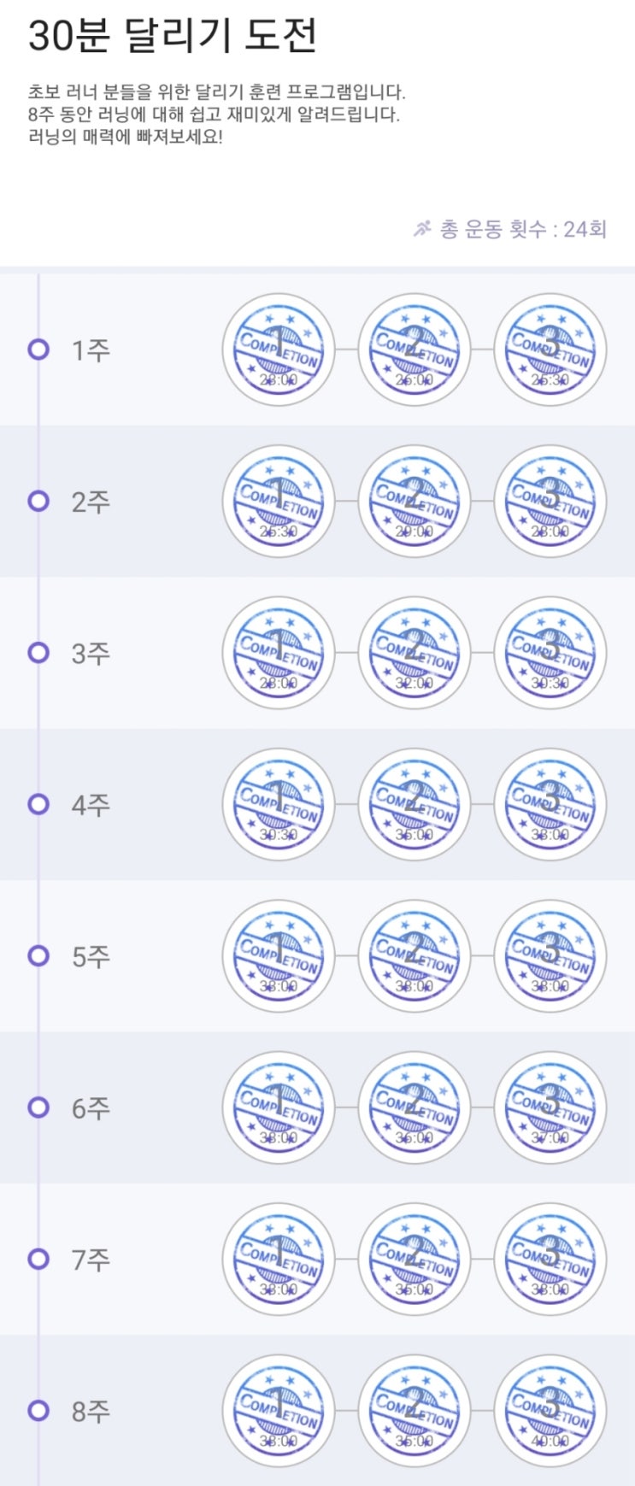Open week 8 session 2 stamp
The width and height of the screenshot is (635, 1486).
pyautogui.click(x=414, y=1410)
